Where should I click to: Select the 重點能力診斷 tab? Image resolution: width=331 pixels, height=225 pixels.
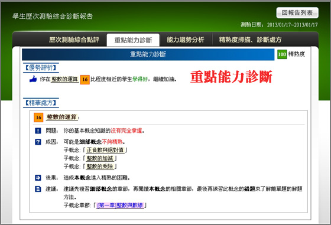(133, 40)
